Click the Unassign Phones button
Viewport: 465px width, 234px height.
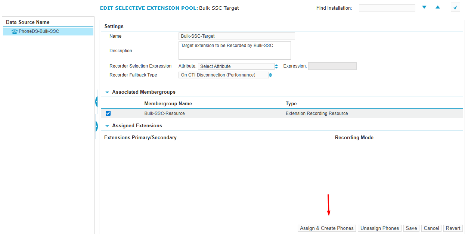click(x=379, y=228)
